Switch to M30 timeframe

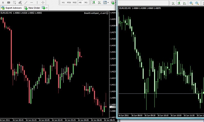click(69, 3)
